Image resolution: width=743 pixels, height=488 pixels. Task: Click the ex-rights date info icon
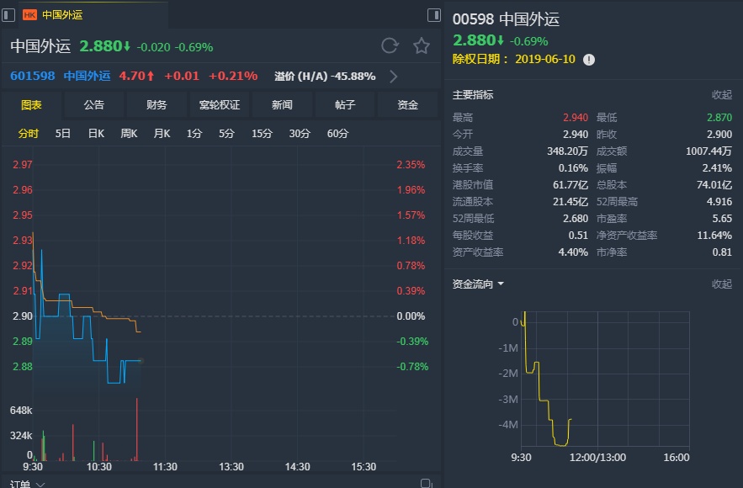(x=588, y=60)
